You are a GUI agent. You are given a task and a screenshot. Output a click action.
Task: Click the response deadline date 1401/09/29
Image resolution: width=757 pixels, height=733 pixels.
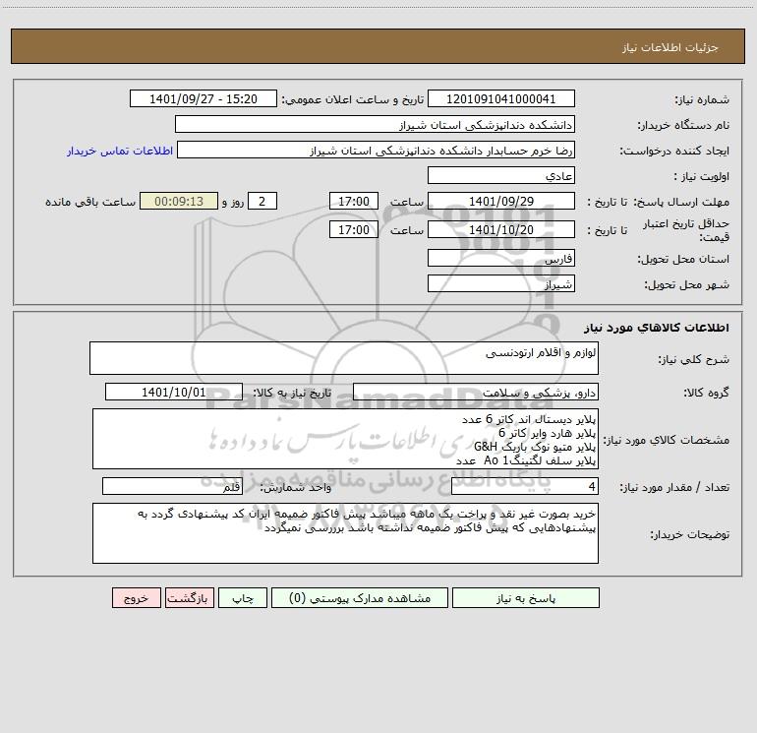(501, 201)
